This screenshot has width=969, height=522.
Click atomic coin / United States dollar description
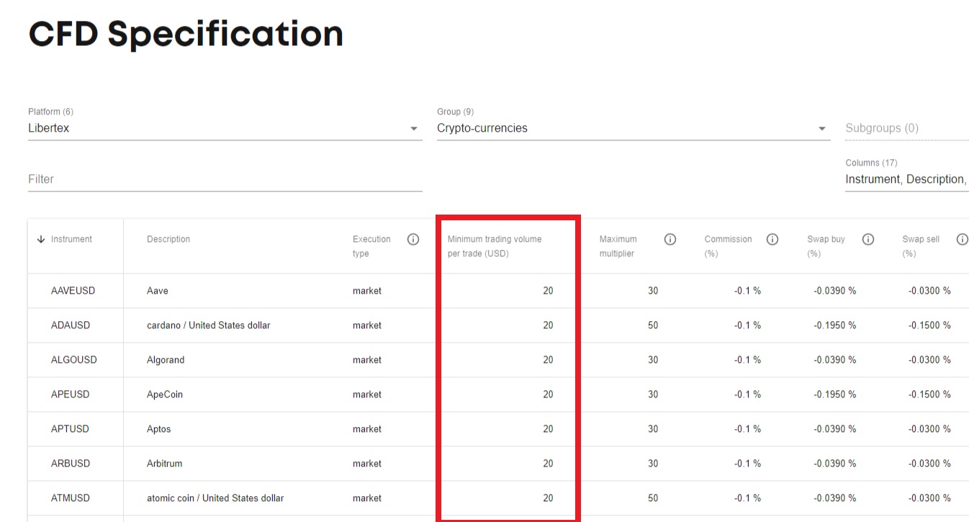(x=215, y=498)
